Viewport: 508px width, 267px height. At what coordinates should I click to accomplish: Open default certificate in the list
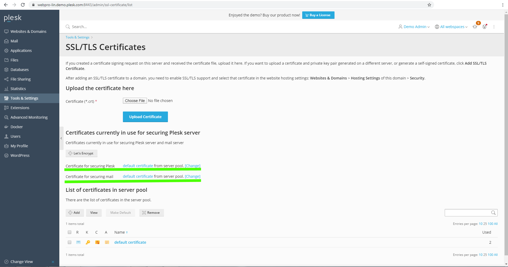point(130,242)
